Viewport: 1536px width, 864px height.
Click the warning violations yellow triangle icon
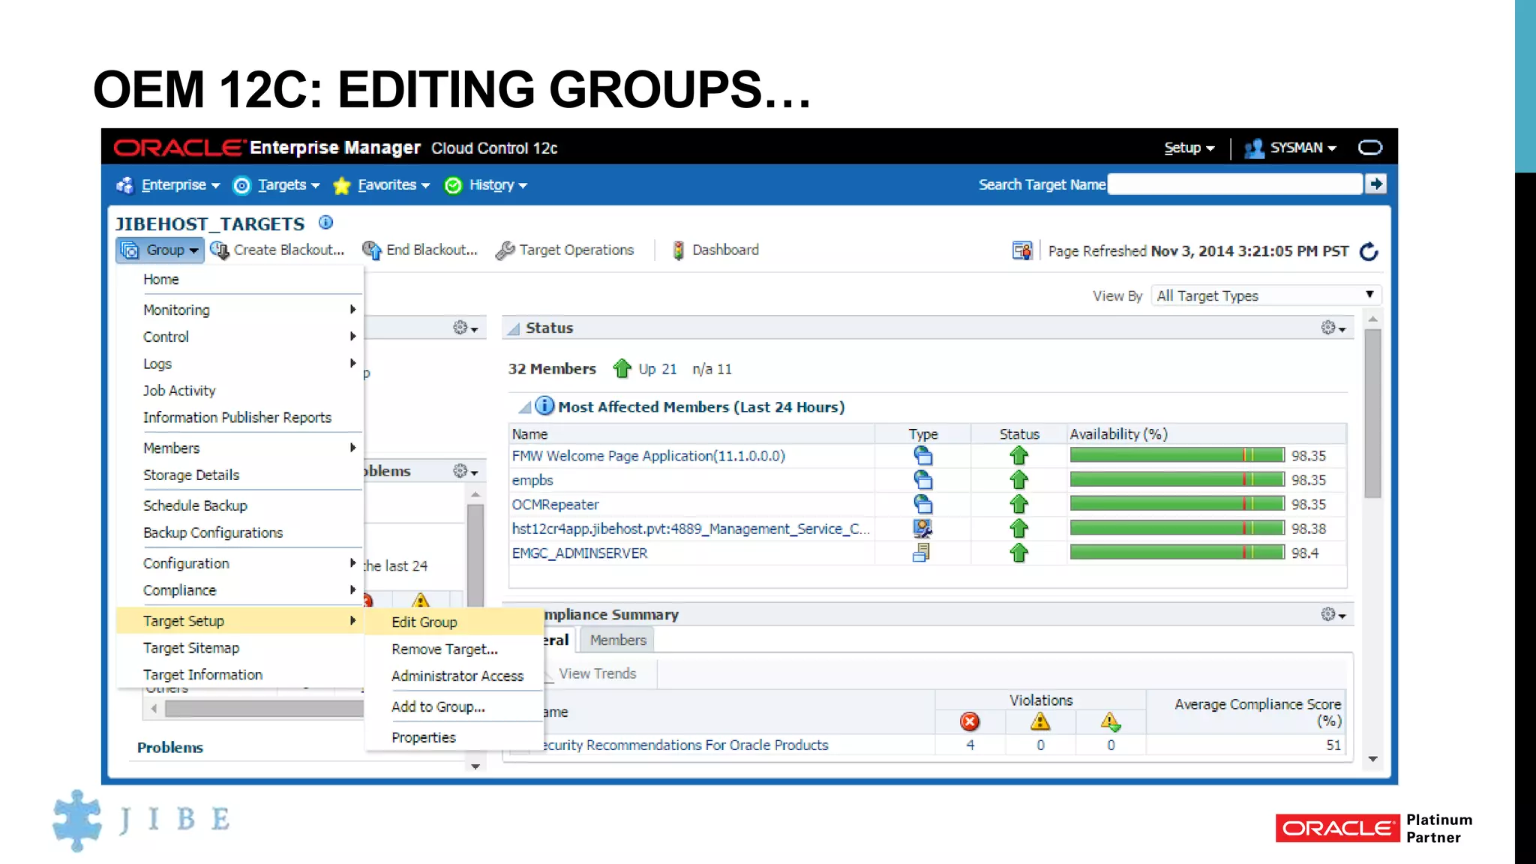1040,721
